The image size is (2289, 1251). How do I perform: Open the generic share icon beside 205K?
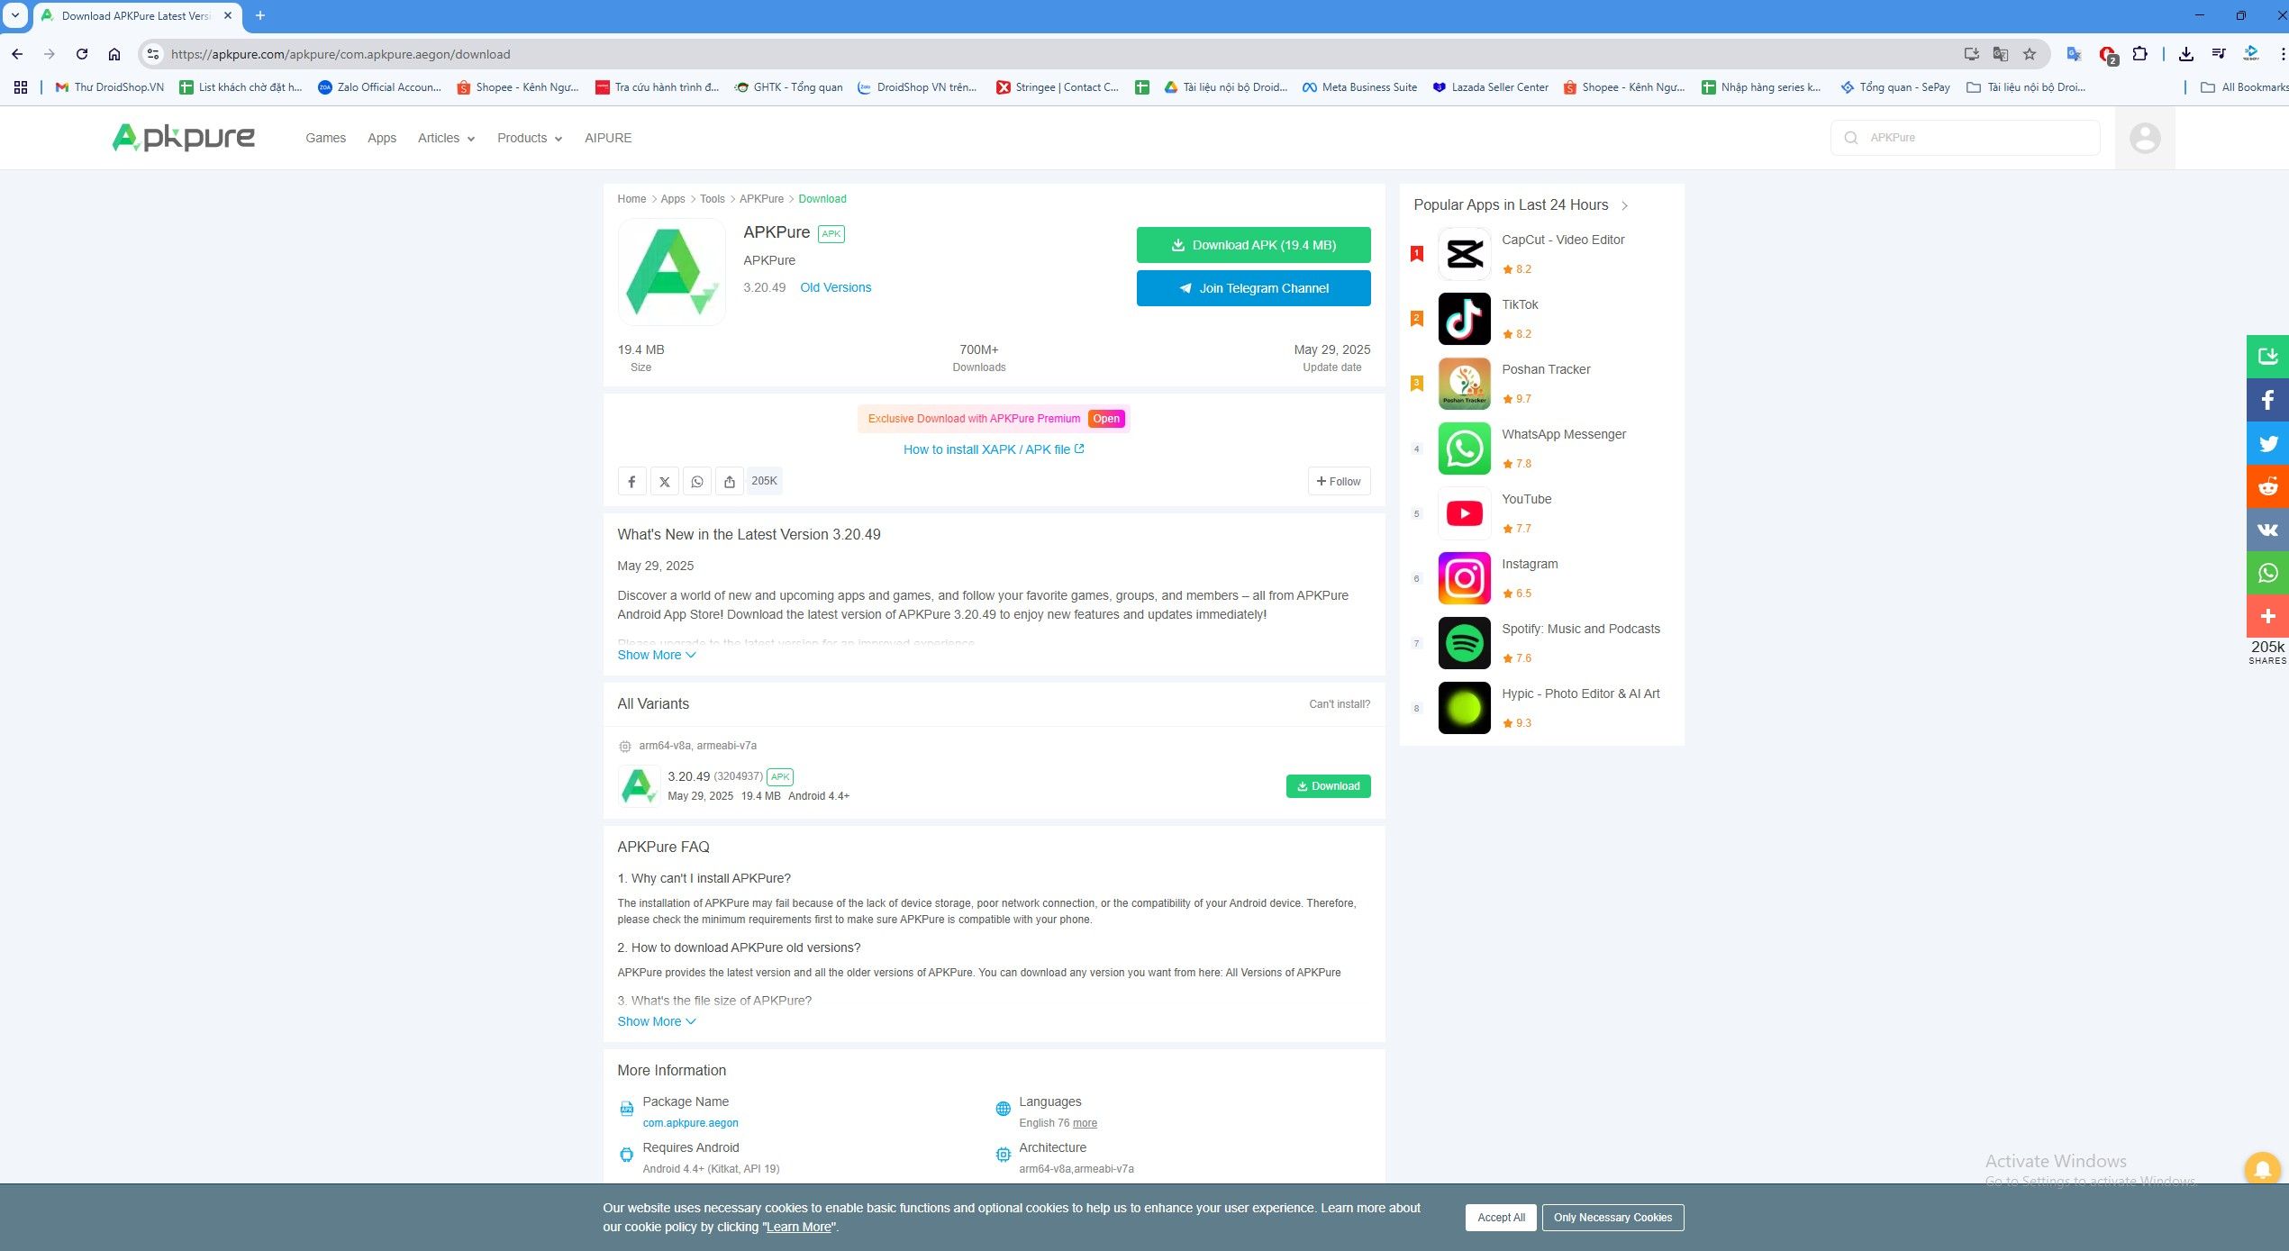[x=729, y=482]
